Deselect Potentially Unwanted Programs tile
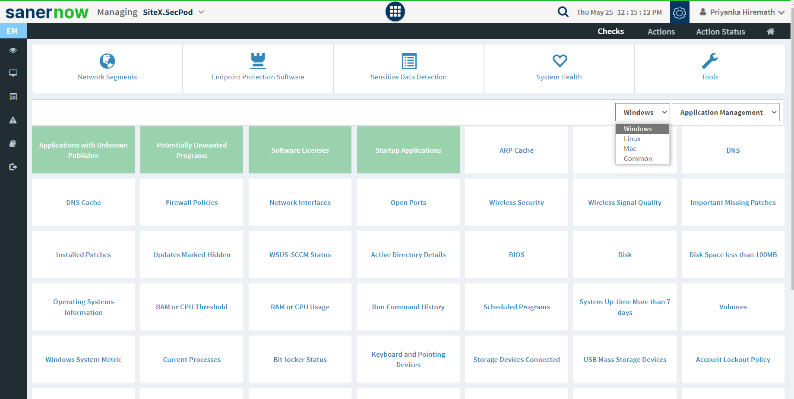The width and height of the screenshot is (794, 399). (192, 150)
